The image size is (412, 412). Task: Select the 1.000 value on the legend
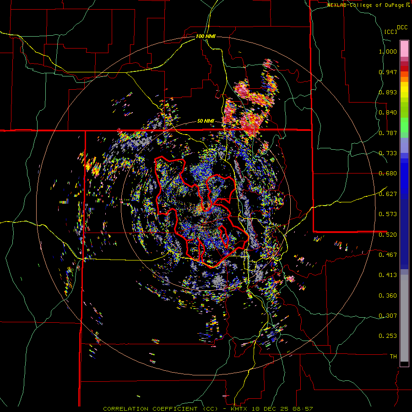[x=388, y=51]
